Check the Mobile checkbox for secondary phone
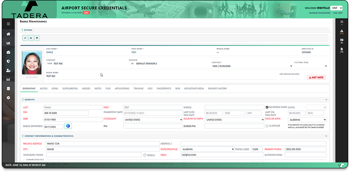350x172 pixels. point(144,155)
